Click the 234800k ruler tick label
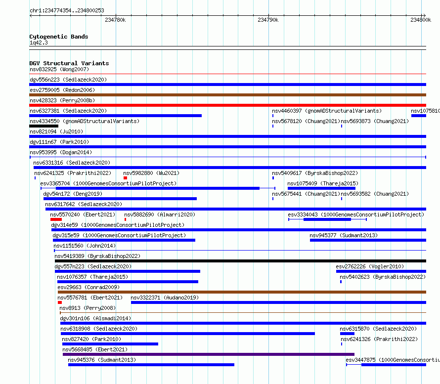The height and width of the screenshot is (384, 440). click(421, 20)
